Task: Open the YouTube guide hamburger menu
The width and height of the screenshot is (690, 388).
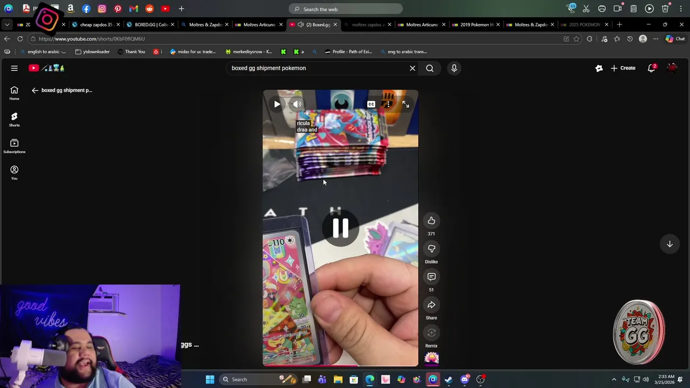Action: tap(15, 68)
